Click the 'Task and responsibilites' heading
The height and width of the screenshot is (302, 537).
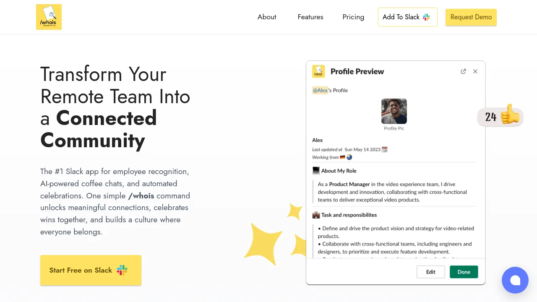tap(349, 215)
